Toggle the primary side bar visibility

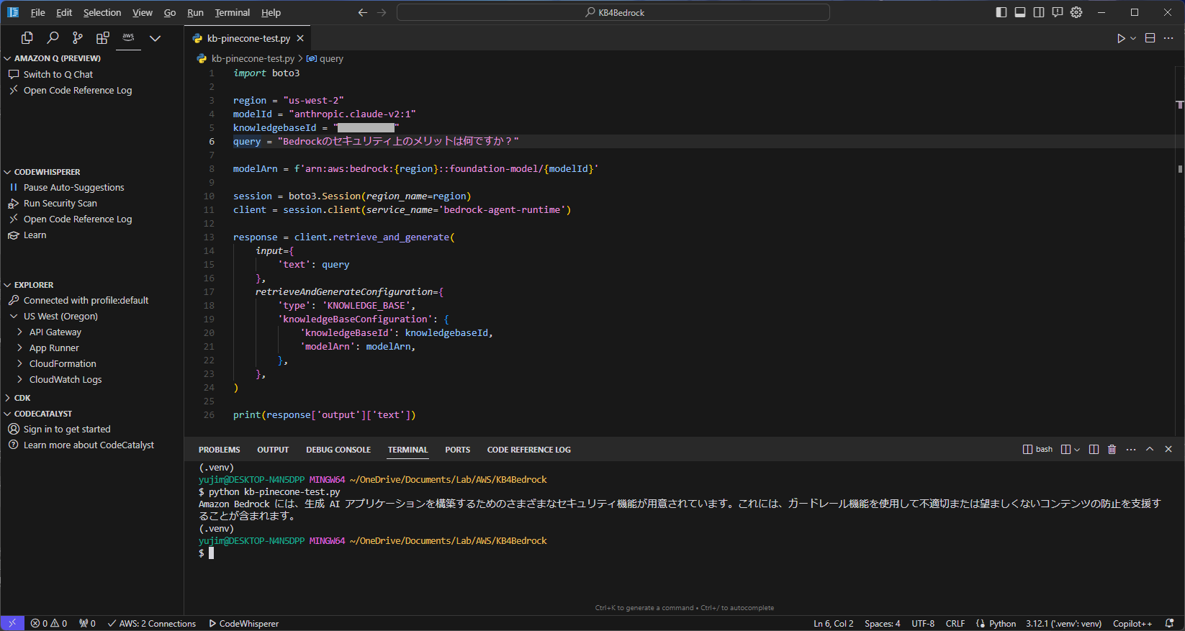point(1001,12)
